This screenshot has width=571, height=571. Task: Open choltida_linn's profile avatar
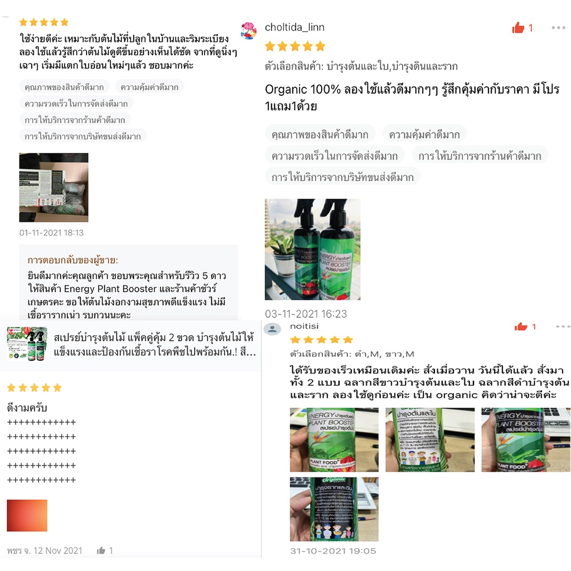(x=249, y=31)
